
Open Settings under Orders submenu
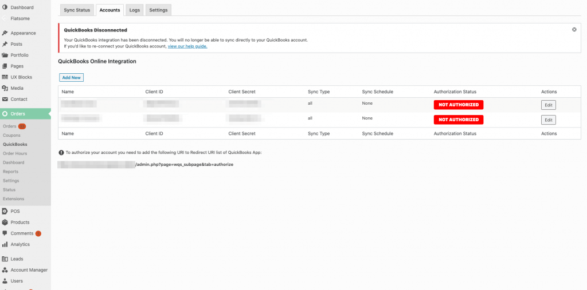(x=11, y=181)
